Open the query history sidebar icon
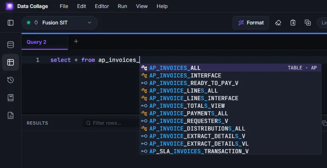This screenshot has height=168, width=327. [11, 80]
